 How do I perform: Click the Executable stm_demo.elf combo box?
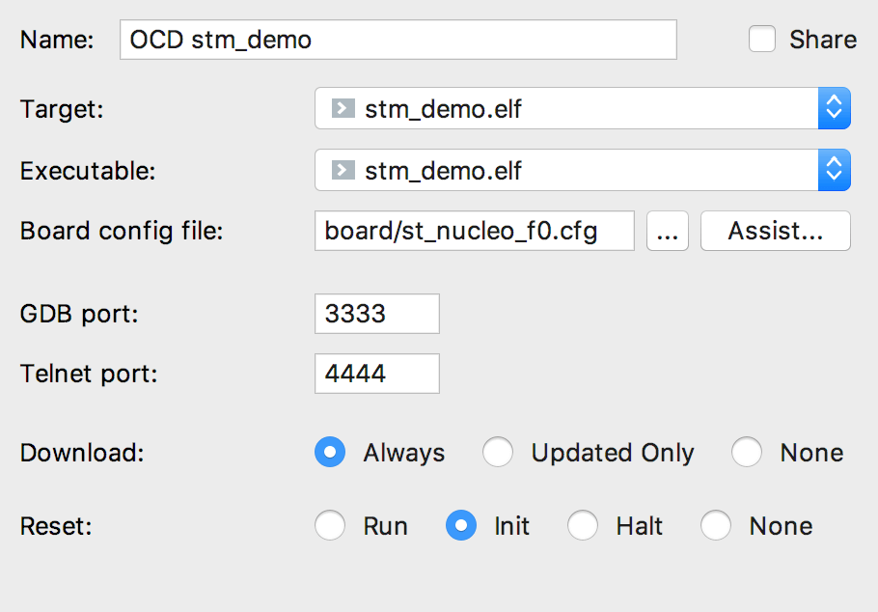(569, 170)
